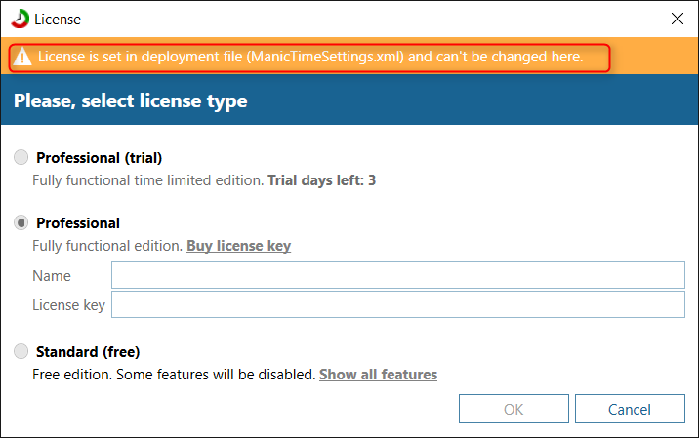
Task: Click the 'License key' field label
Action: pos(68,305)
